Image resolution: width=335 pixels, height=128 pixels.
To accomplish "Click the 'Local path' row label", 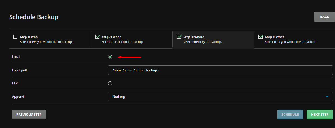I will pyautogui.click(x=20, y=70).
